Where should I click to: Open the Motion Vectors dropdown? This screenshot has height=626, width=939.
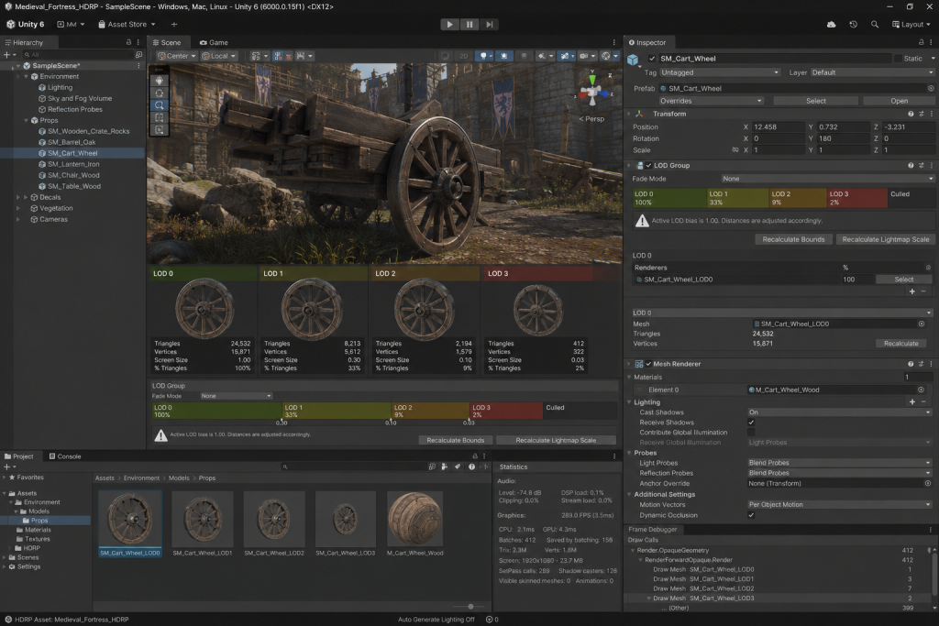(x=840, y=504)
